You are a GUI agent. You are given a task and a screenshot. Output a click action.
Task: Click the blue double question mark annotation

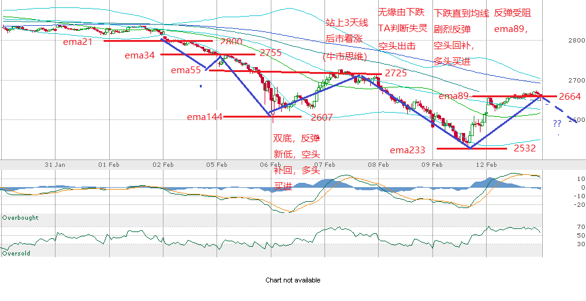pos(557,124)
